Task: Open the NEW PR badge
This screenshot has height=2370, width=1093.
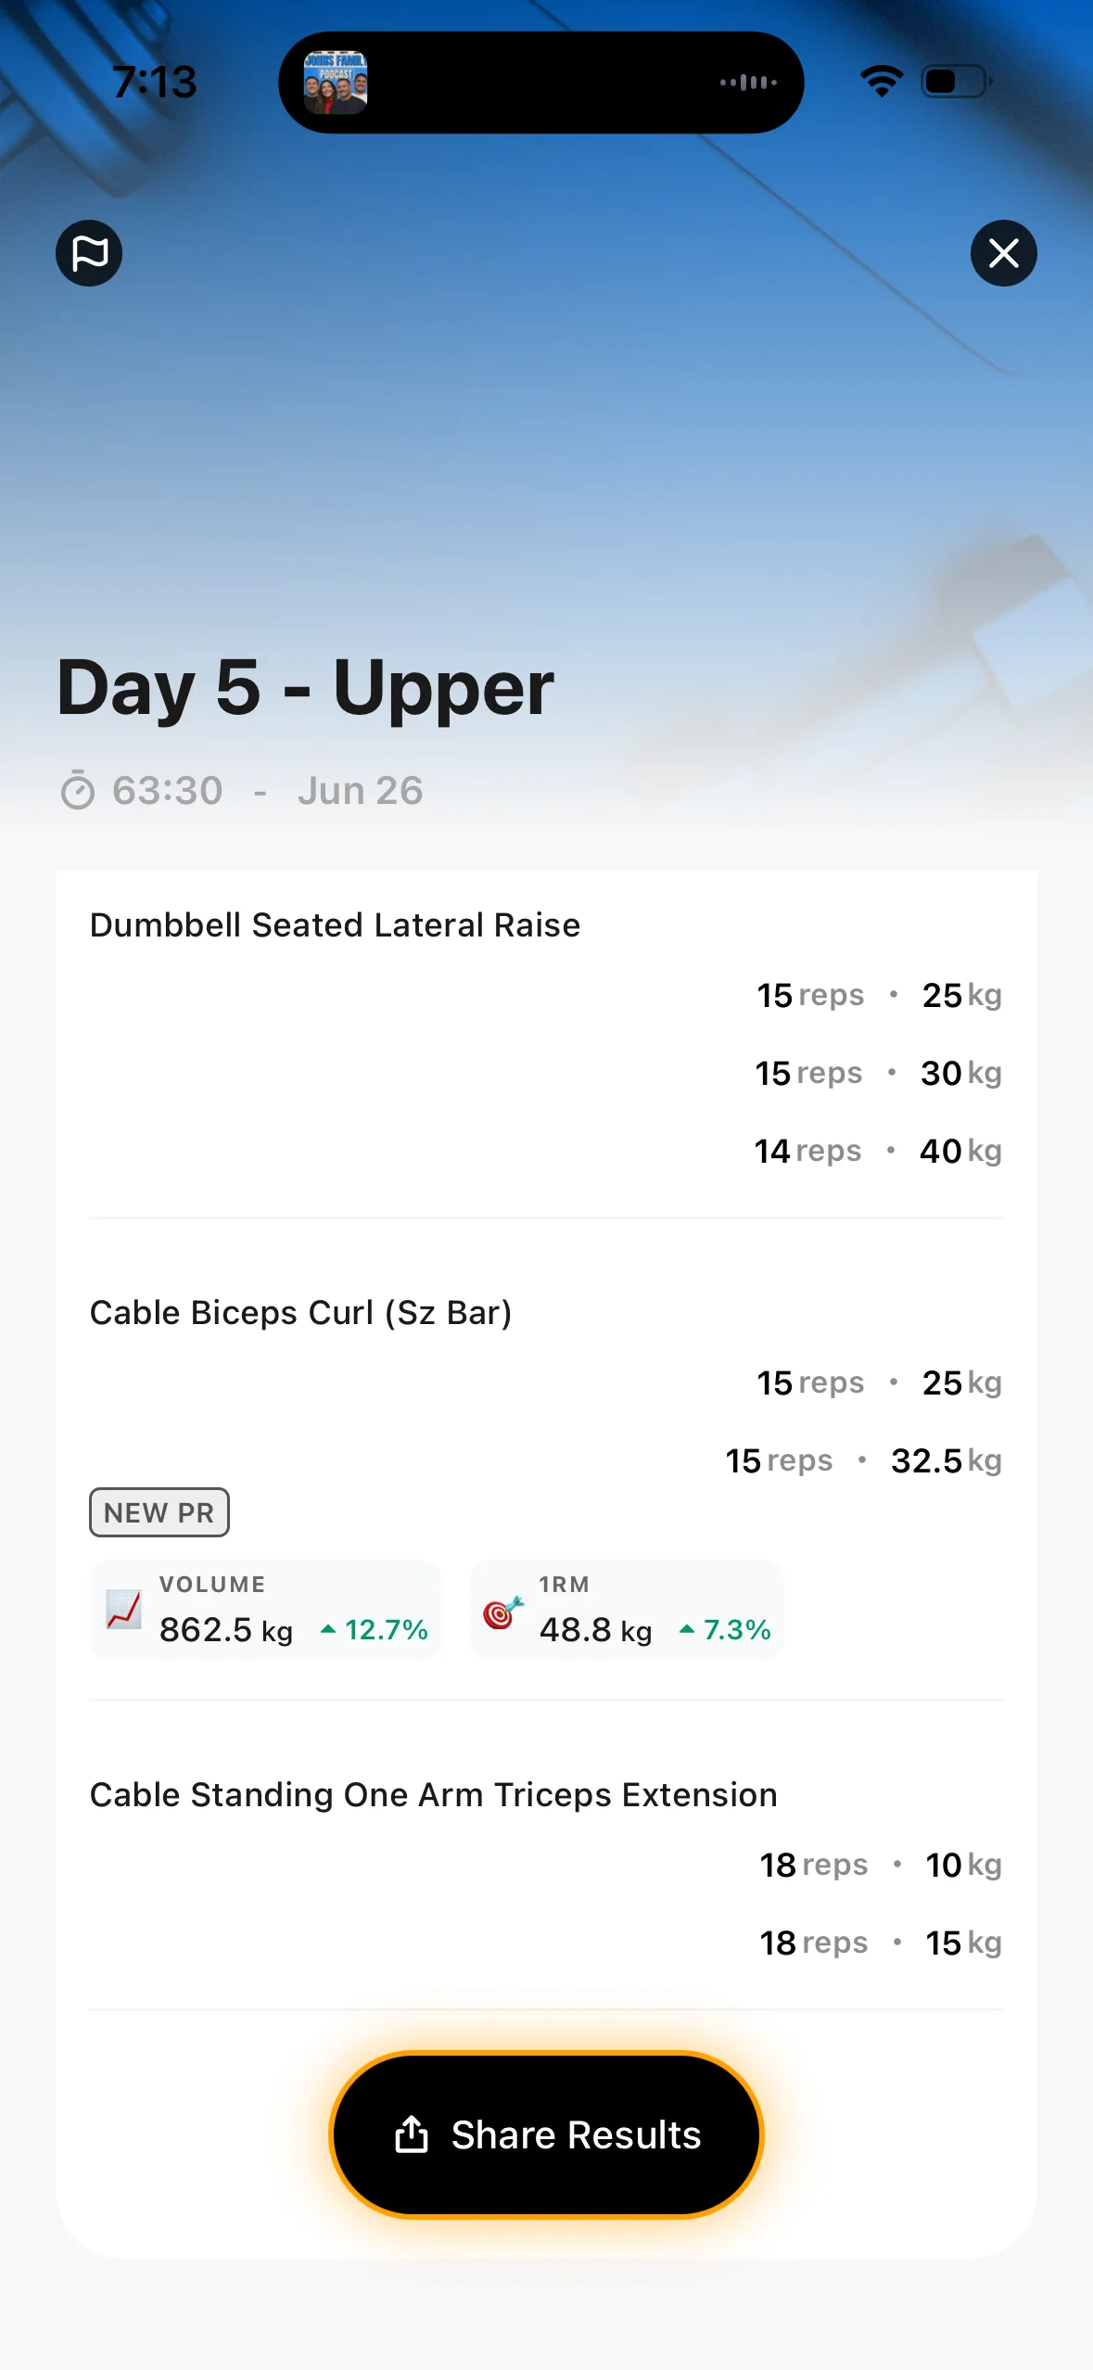Action: pos(159,1512)
